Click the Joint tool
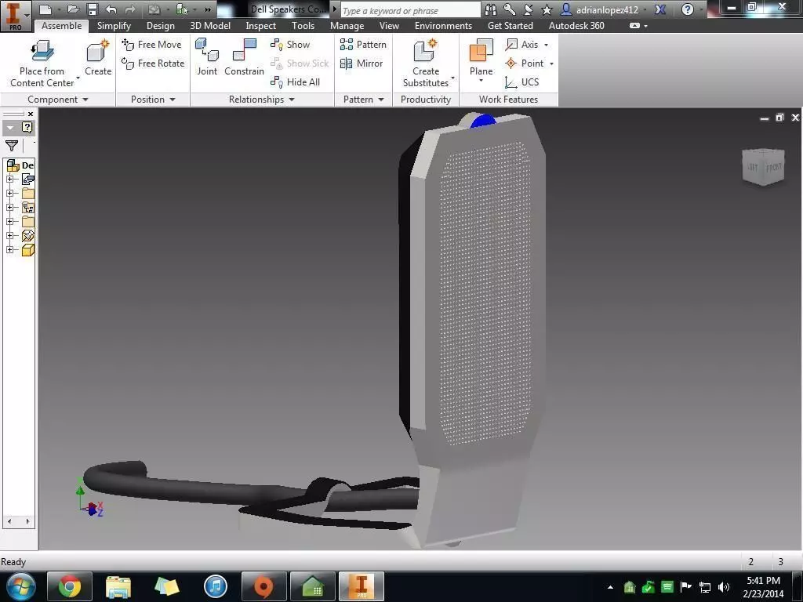The width and height of the screenshot is (803, 602). point(207,57)
